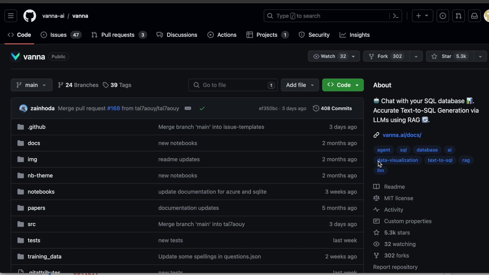Open the pull requests header icon
The image size is (489, 275).
[458, 16]
